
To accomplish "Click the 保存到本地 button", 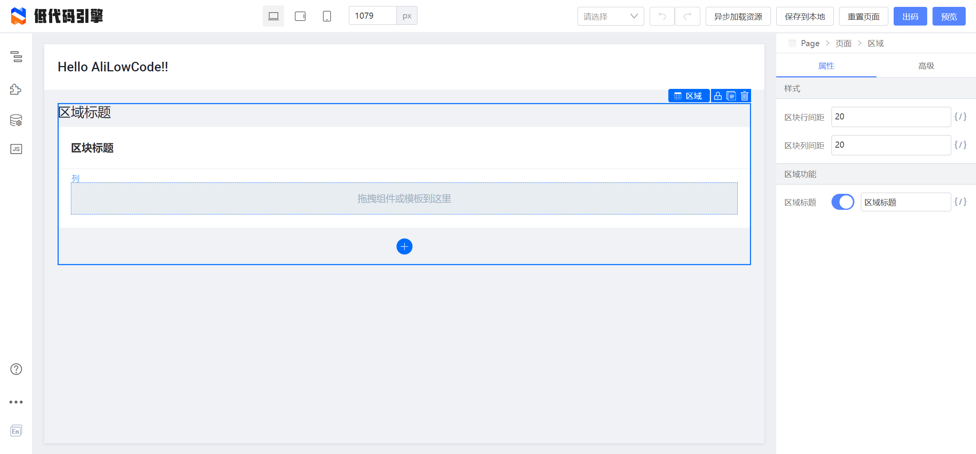I will pos(805,16).
